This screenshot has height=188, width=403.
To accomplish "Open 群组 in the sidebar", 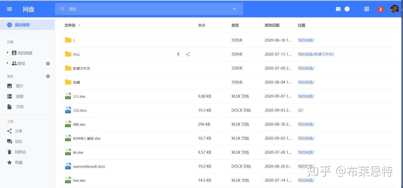I will [21, 63].
